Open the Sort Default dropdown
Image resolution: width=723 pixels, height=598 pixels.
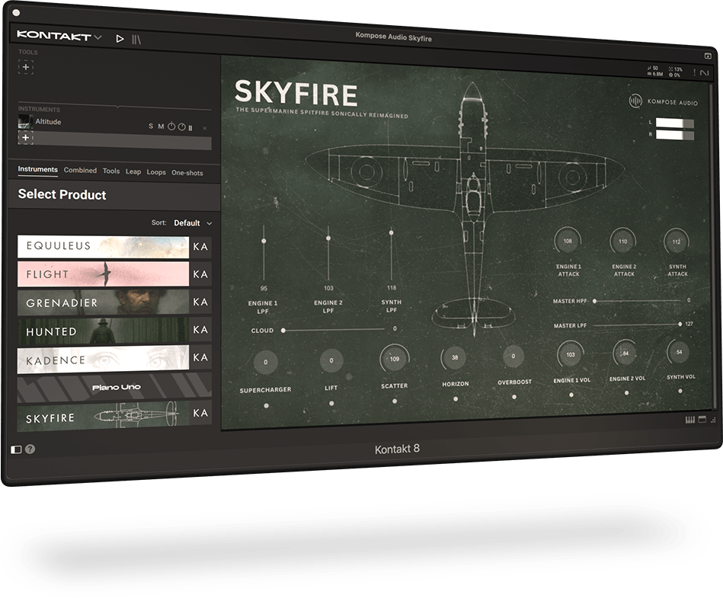pos(192,223)
